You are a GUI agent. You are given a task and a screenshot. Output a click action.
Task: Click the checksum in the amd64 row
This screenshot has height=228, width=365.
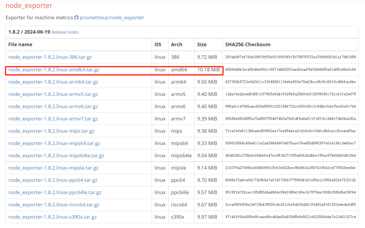point(291,69)
